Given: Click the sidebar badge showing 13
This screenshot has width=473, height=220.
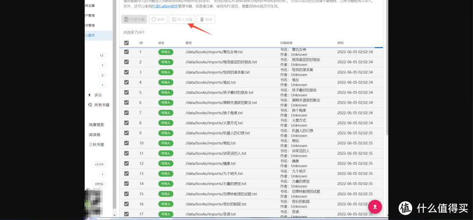Looking at the screenshot, I should point(101,56).
